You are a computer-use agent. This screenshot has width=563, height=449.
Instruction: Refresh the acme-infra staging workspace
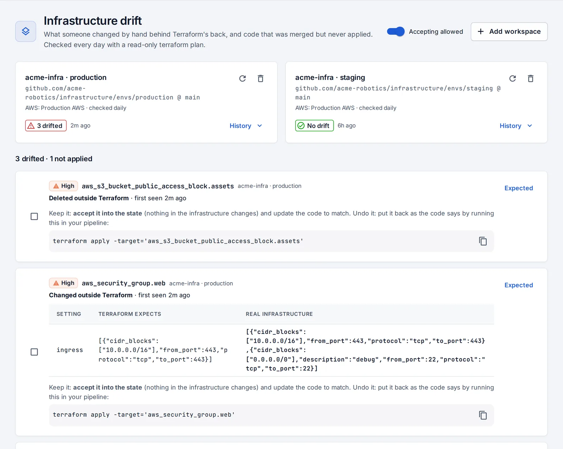click(x=513, y=78)
